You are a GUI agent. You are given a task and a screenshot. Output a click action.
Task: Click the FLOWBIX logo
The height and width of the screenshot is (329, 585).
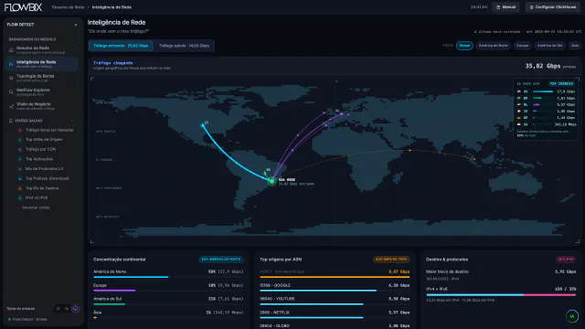[x=23, y=7]
